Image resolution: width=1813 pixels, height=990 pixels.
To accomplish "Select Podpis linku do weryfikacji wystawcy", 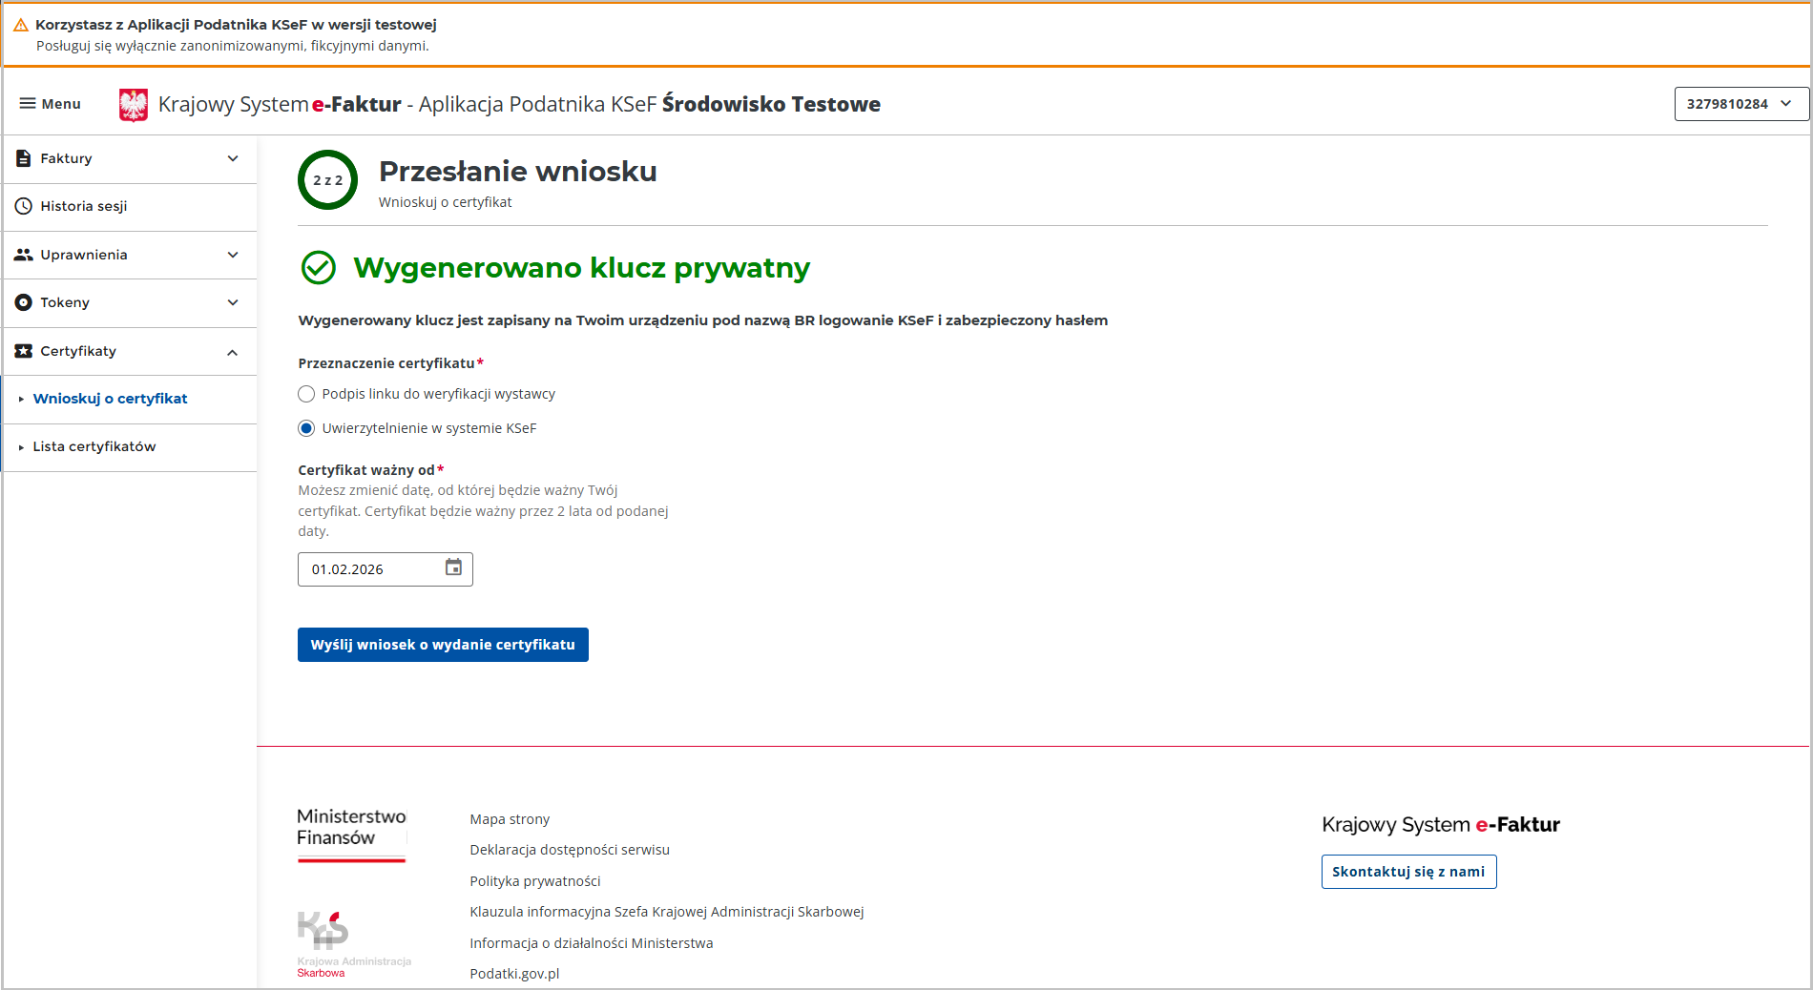I will tap(306, 394).
